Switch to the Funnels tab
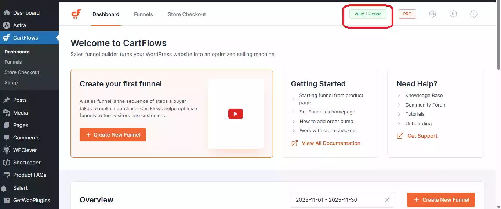501x209 pixels. click(x=144, y=14)
